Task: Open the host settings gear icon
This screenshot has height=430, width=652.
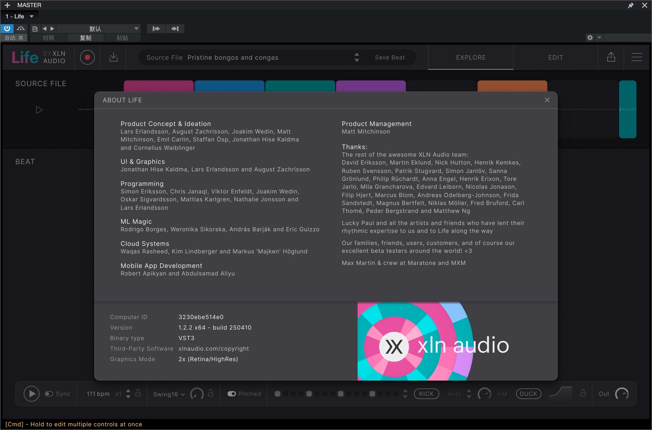Action: click(590, 38)
